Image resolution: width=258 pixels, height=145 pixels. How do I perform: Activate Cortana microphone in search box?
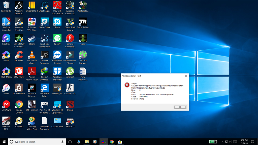[62, 142]
